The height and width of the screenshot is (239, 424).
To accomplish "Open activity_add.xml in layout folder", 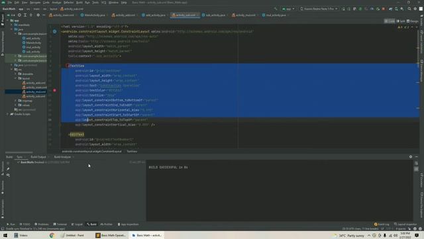I will tap(34, 83).
